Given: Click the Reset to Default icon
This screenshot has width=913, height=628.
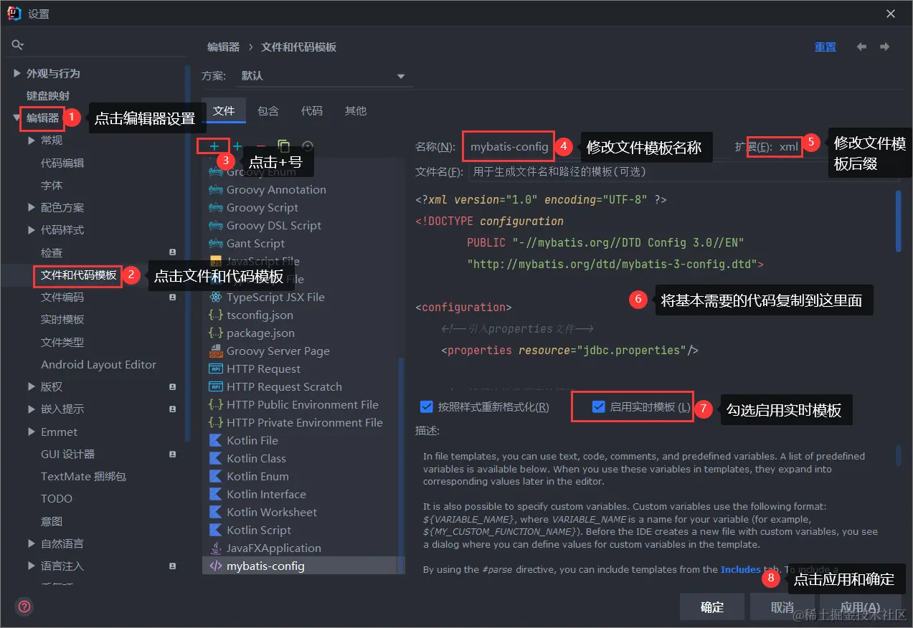Looking at the screenshot, I should click(308, 146).
